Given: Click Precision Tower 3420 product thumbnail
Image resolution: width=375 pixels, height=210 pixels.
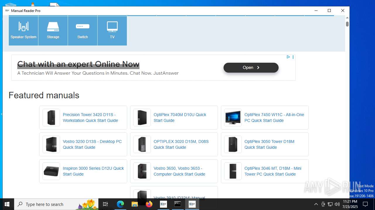Looking at the screenshot, I should [x=51, y=118].
